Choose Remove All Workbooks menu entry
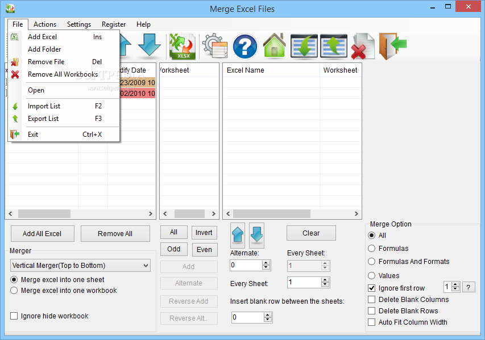Viewport: 485px width, 340px height. pyautogui.click(x=64, y=74)
